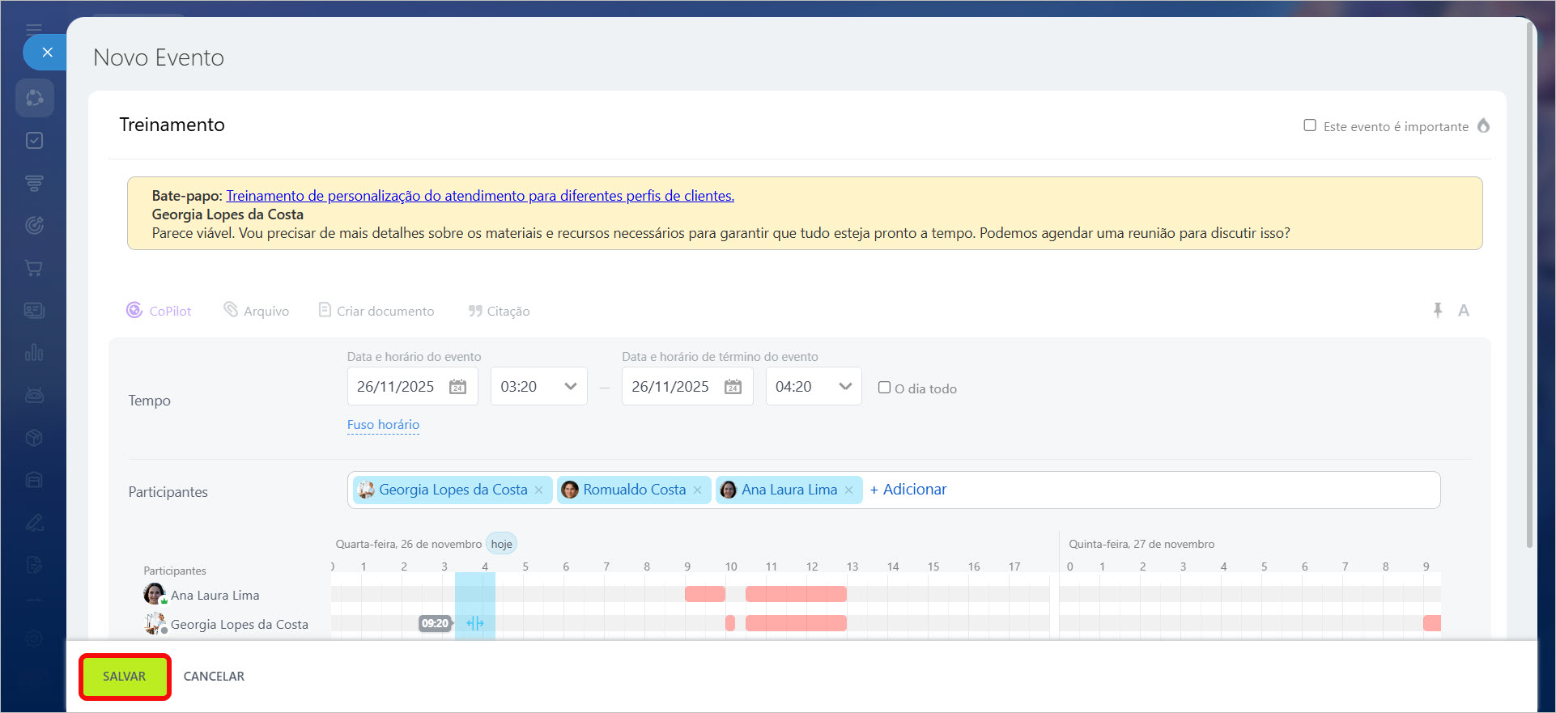Check 'Este evento é importante' box

pyautogui.click(x=1310, y=125)
